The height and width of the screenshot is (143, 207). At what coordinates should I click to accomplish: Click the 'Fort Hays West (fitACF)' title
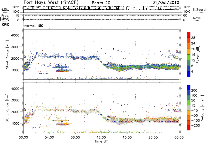click(x=51, y=2)
